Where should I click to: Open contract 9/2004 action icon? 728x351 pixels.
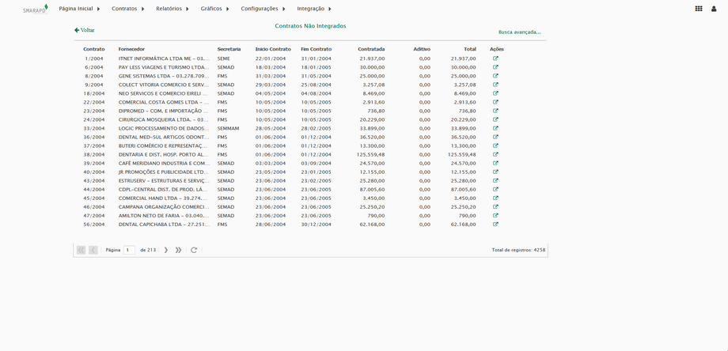pyautogui.click(x=495, y=85)
